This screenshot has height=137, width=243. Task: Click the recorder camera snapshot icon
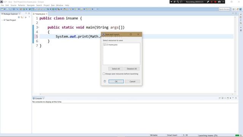pos(219,2)
